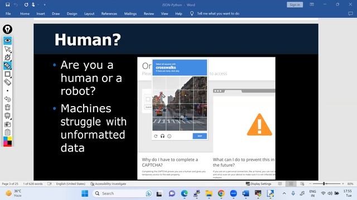This screenshot has height=200, width=357.
Task: Open the Comments icon at ribbon right
Action: 351,13
